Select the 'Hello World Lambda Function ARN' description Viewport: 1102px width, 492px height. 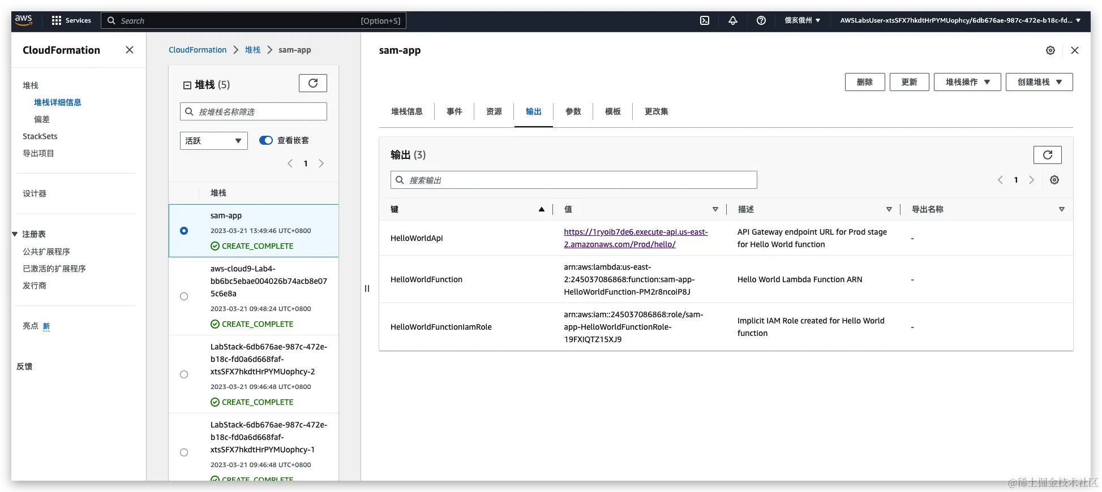coord(800,279)
